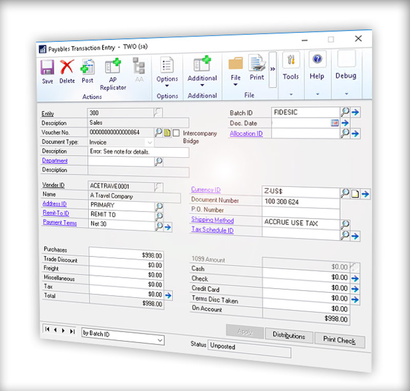
Task: Look up Batch ID with magnifier
Action: tap(345, 112)
